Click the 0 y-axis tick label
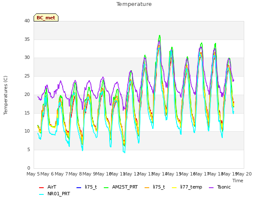 [29, 168]
